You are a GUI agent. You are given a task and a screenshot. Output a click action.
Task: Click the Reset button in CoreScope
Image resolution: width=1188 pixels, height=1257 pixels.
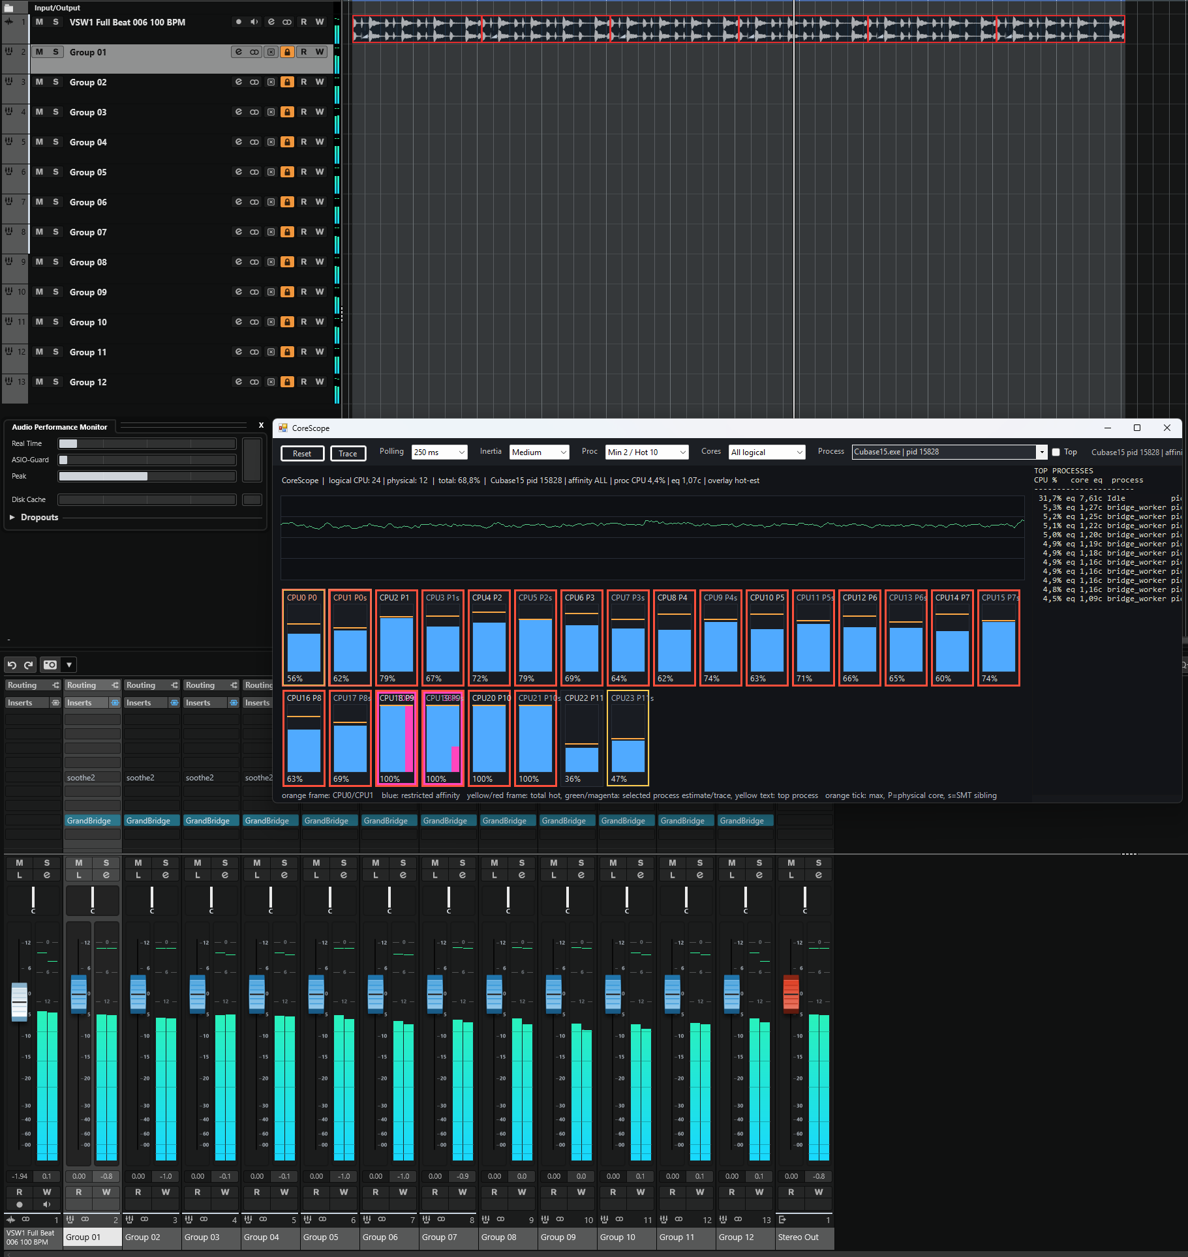pos(302,453)
